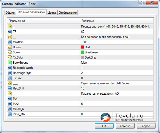
Task: Click the Отмена button
Action: (125, 126)
